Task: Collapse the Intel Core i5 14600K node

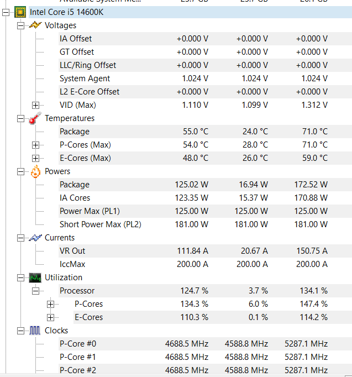Action: pyautogui.click(x=6, y=12)
